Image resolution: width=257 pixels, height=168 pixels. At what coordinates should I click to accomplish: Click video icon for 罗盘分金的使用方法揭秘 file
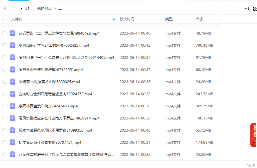coord(13,69)
